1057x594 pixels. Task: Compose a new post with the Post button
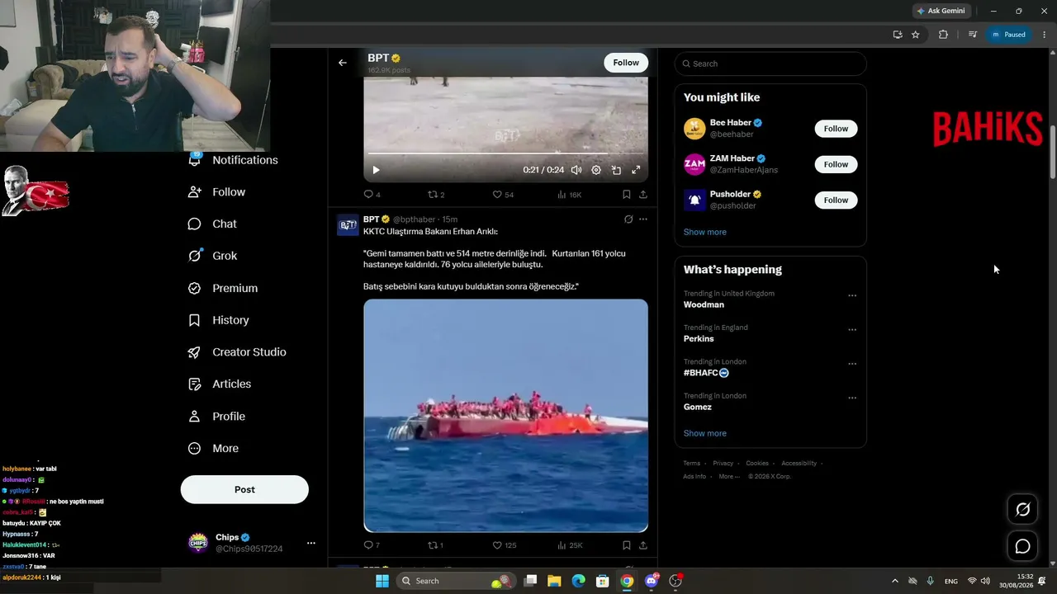point(244,489)
